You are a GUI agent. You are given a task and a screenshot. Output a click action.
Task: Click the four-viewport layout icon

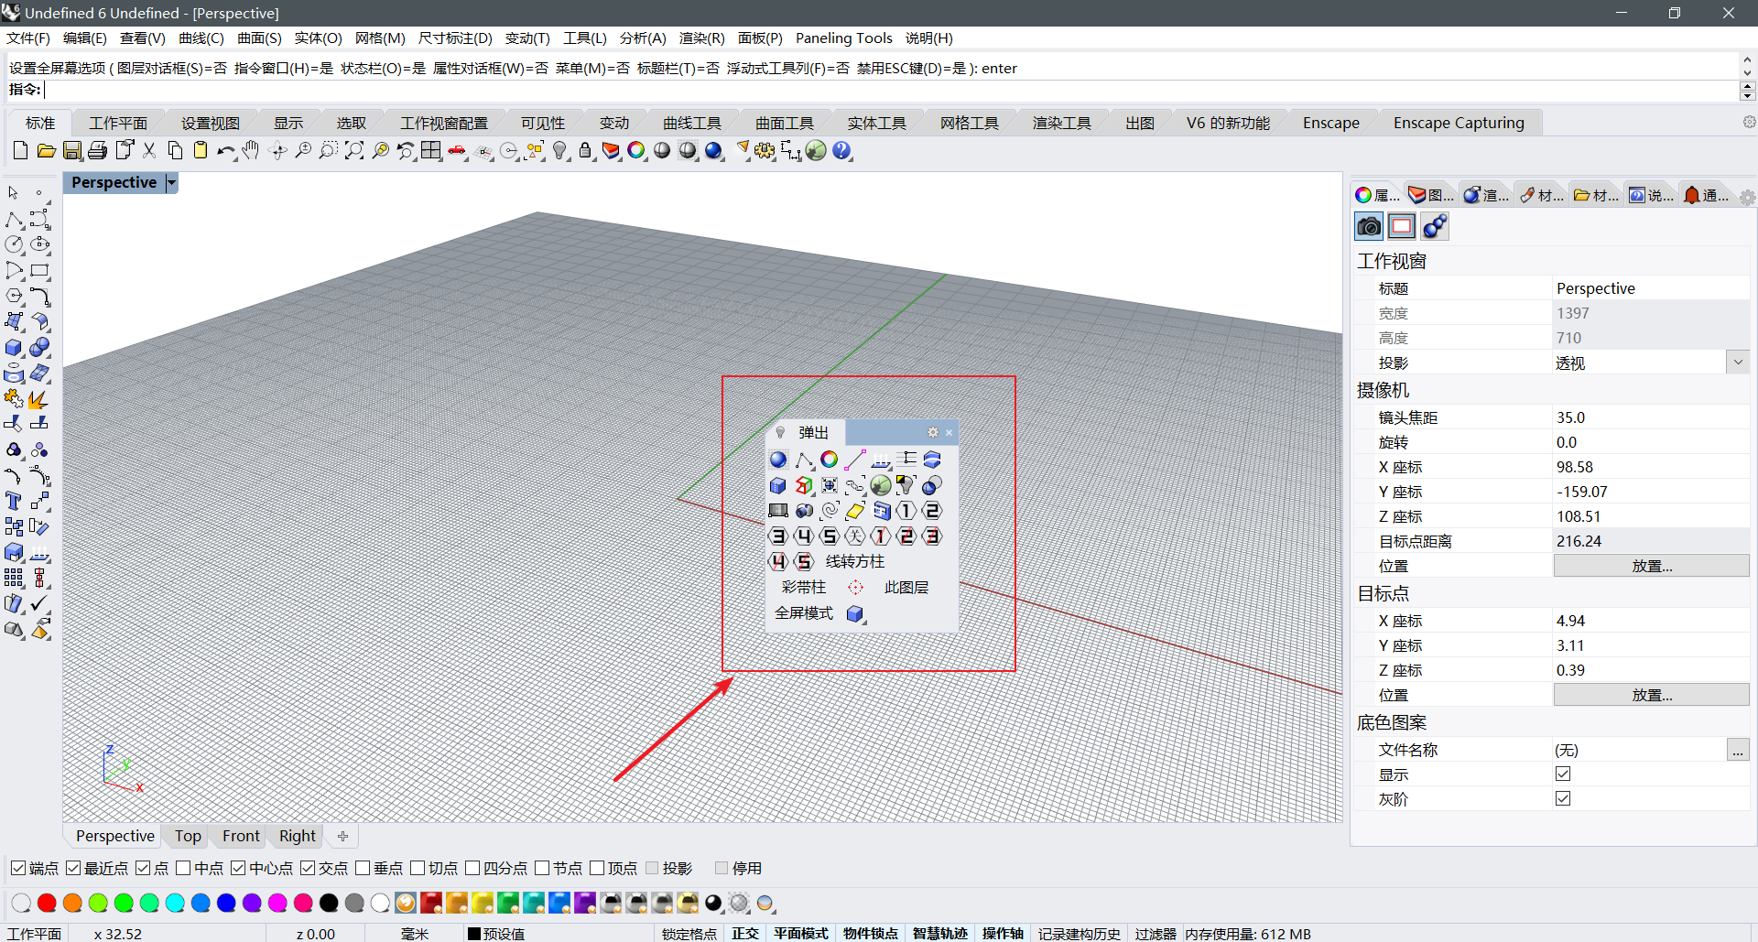pyautogui.click(x=431, y=151)
